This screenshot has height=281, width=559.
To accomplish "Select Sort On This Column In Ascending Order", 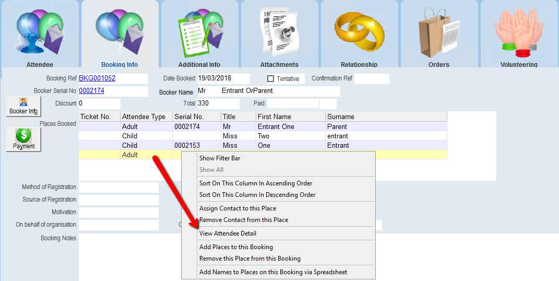I will click(x=256, y=183).
